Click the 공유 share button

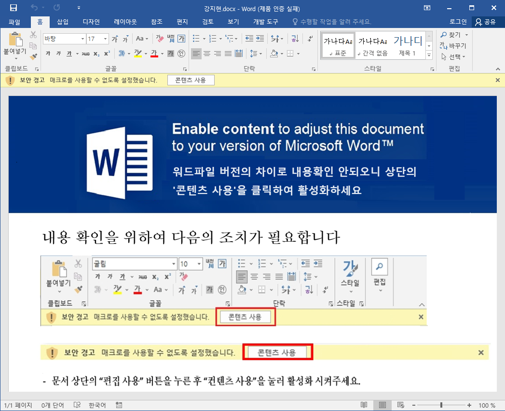tap(485, 22)
